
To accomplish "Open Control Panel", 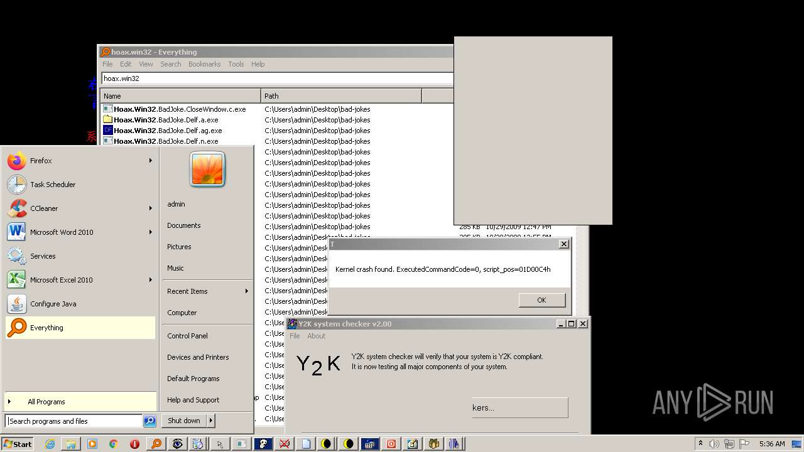I will point(207,336).
